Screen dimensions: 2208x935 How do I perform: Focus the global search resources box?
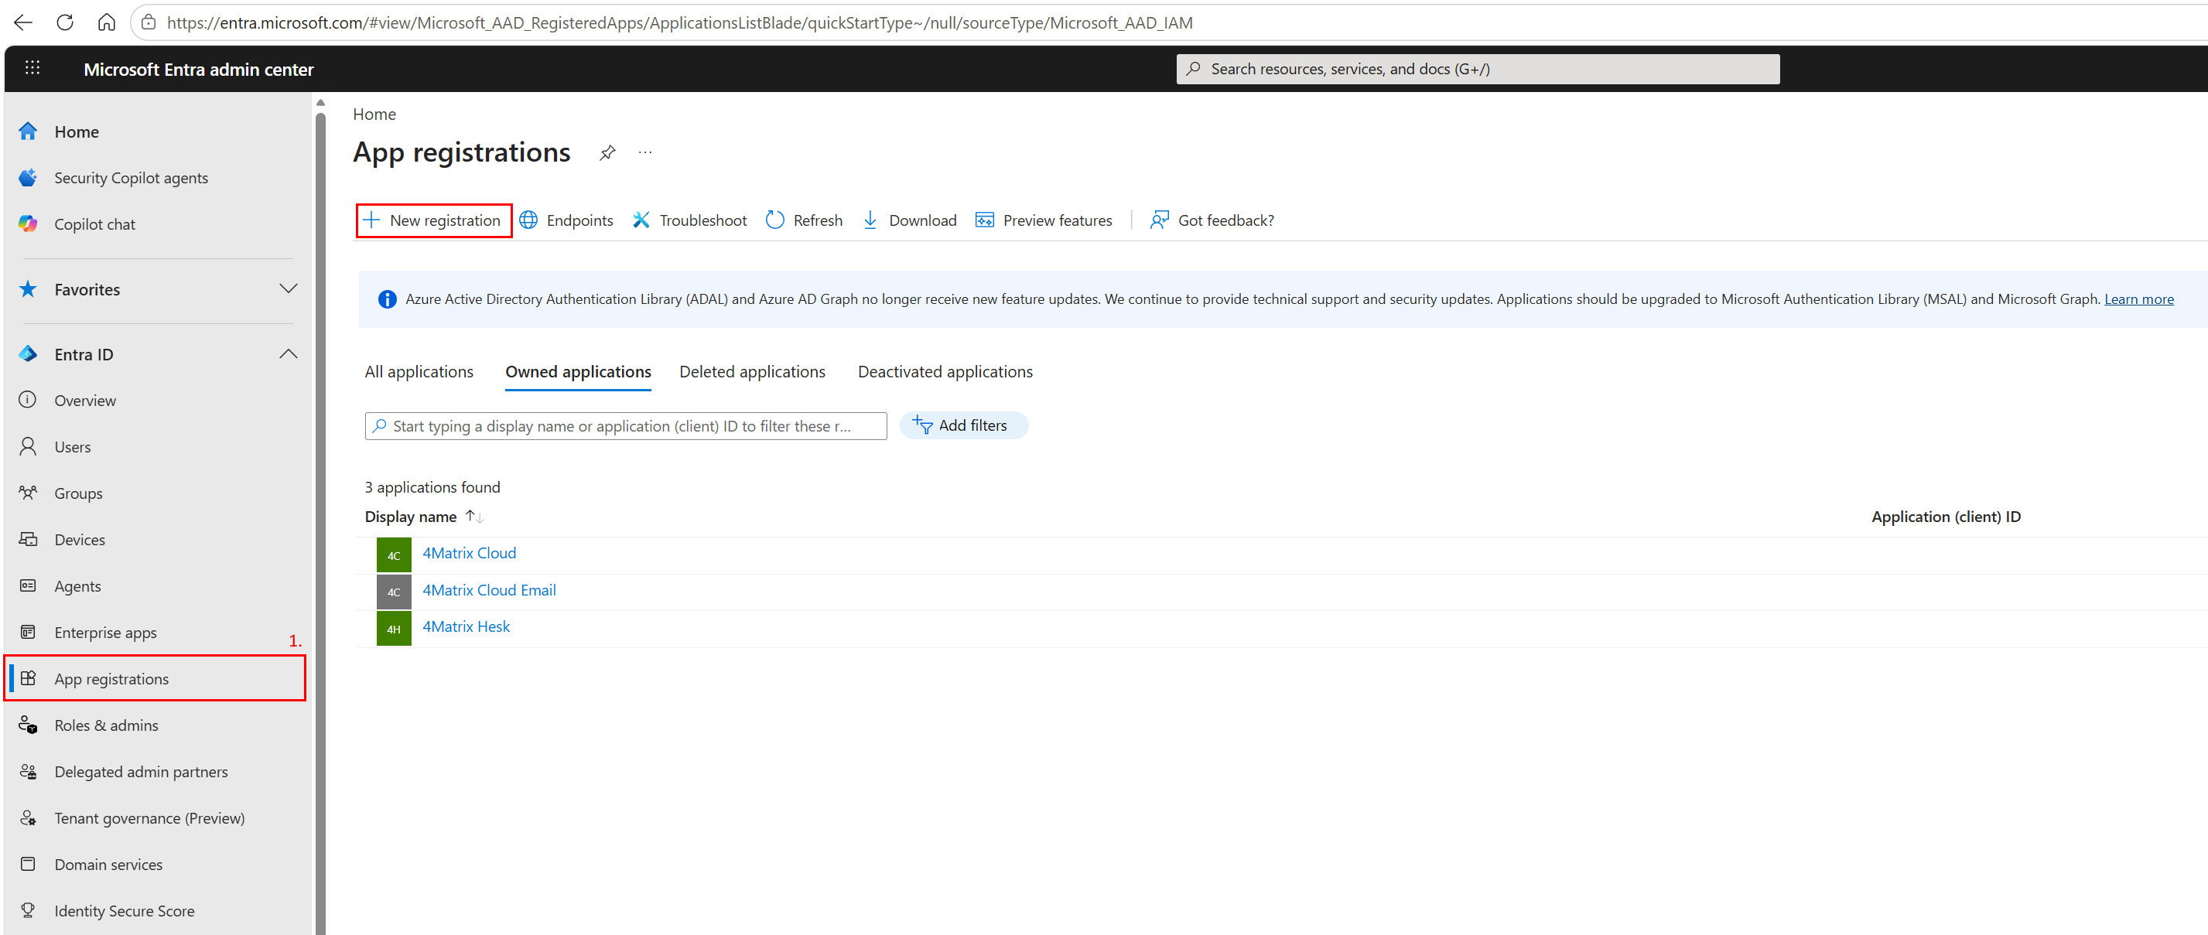click(x=1478, y=69)
